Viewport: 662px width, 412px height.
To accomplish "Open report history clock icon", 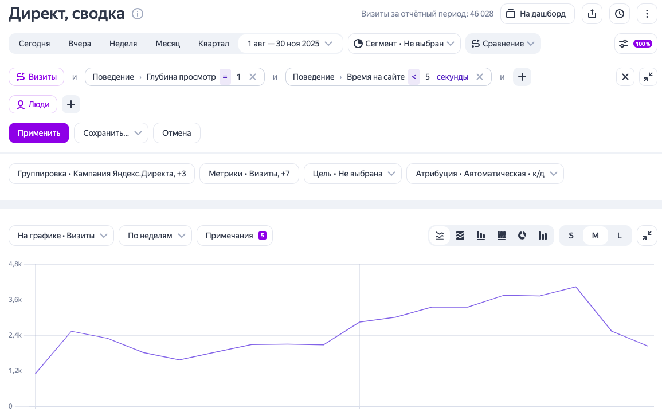I will (x=620, y=14).
